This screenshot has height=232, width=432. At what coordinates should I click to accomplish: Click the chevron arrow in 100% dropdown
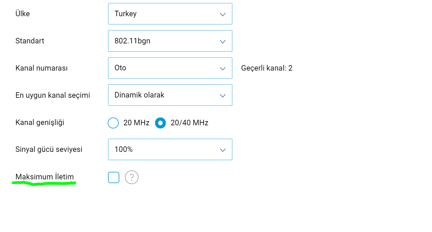click(x=222, y=150)
